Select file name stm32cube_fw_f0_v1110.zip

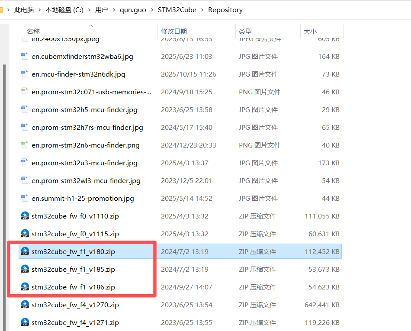75,216
